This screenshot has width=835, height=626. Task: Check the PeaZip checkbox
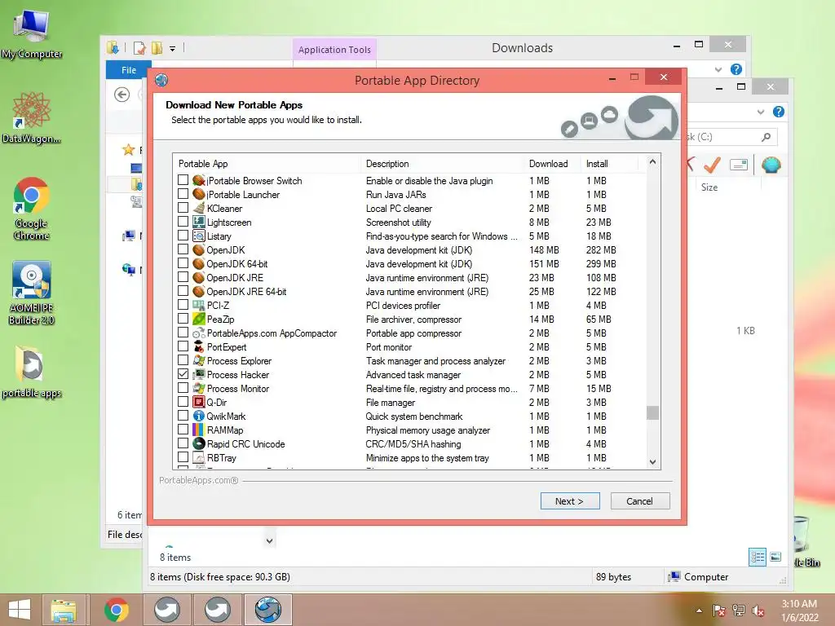tap(183, 319)
